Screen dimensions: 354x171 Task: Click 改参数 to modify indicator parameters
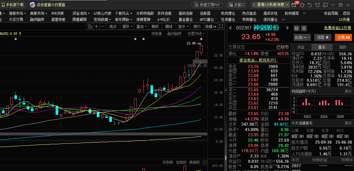pyautogui.click(x=168, y=162)
